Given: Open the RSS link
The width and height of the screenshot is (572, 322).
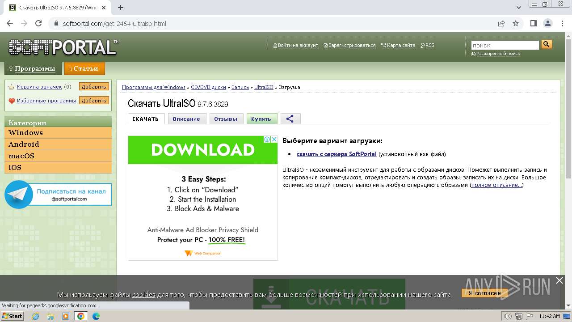Looking at the screenshot, I should coord(429,45).
